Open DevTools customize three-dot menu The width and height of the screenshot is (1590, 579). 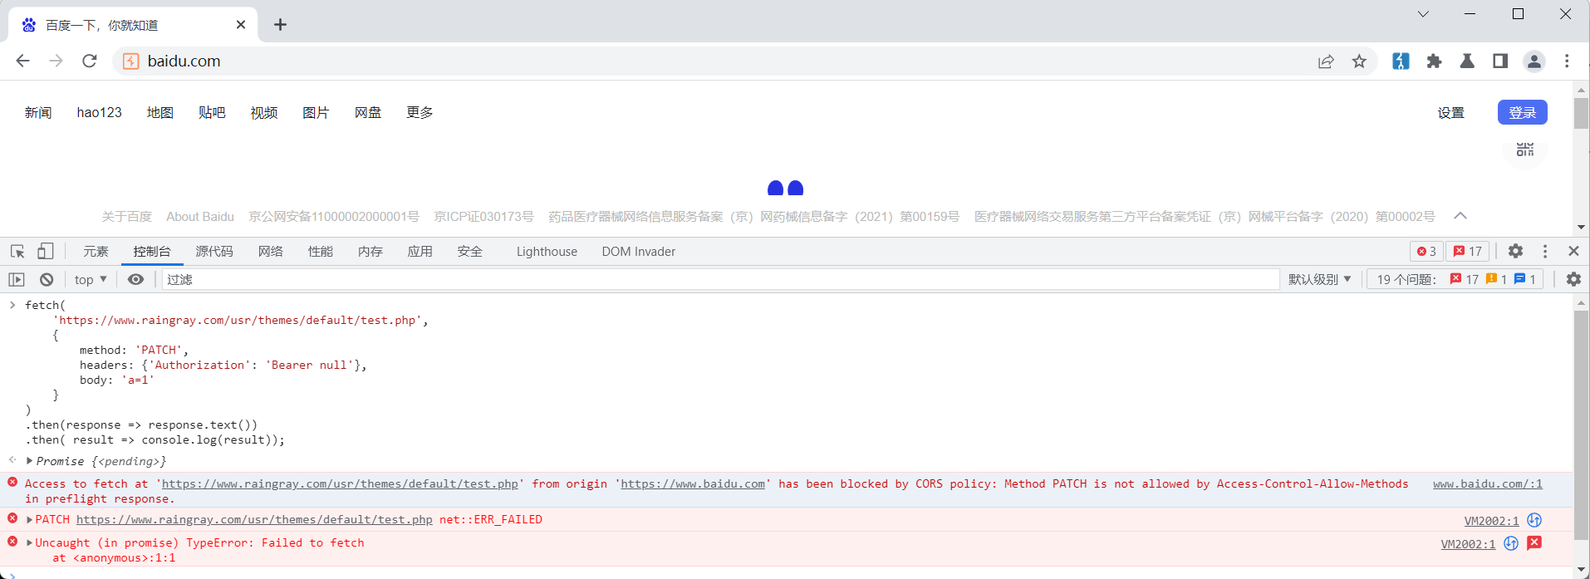[x=1545, y=251]
